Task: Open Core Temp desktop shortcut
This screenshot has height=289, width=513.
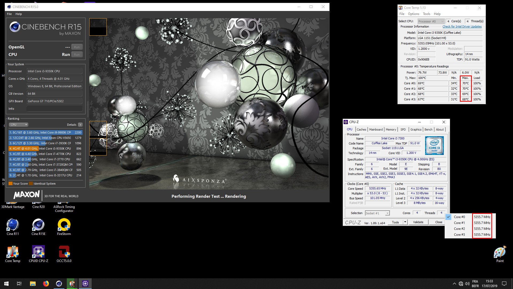Action: click(13, 254)
